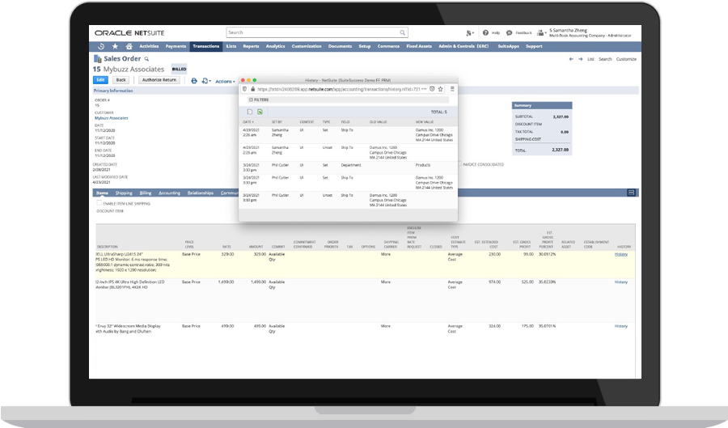The image size is (728, 428).
Task: Switch to the Billing subtab
Action: tap(146, 193)
